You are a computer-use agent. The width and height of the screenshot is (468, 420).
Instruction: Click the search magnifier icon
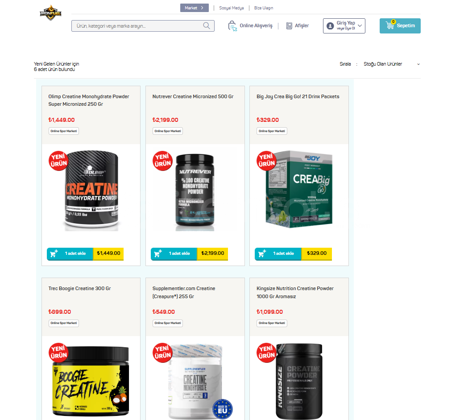(x=207, y=26)
